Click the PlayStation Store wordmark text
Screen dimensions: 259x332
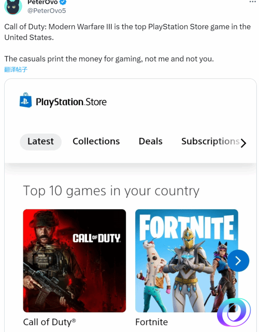click(x=71, y=102)
